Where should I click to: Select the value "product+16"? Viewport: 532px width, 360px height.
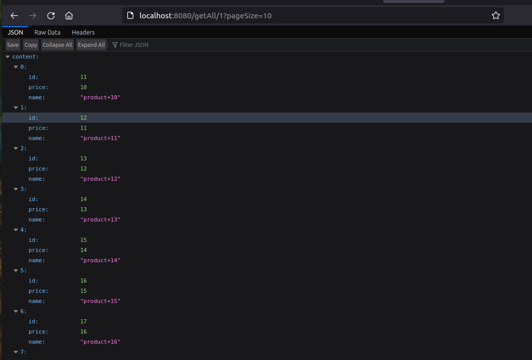(100, 342)
